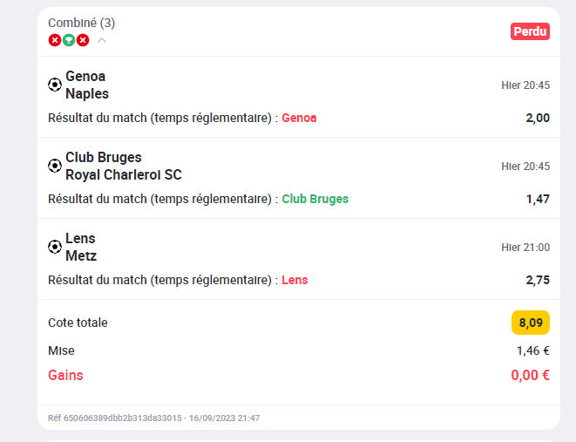This screenshot has height=442, width=576.
Task: Click the Combiné (3) header title
Action: 82,23
